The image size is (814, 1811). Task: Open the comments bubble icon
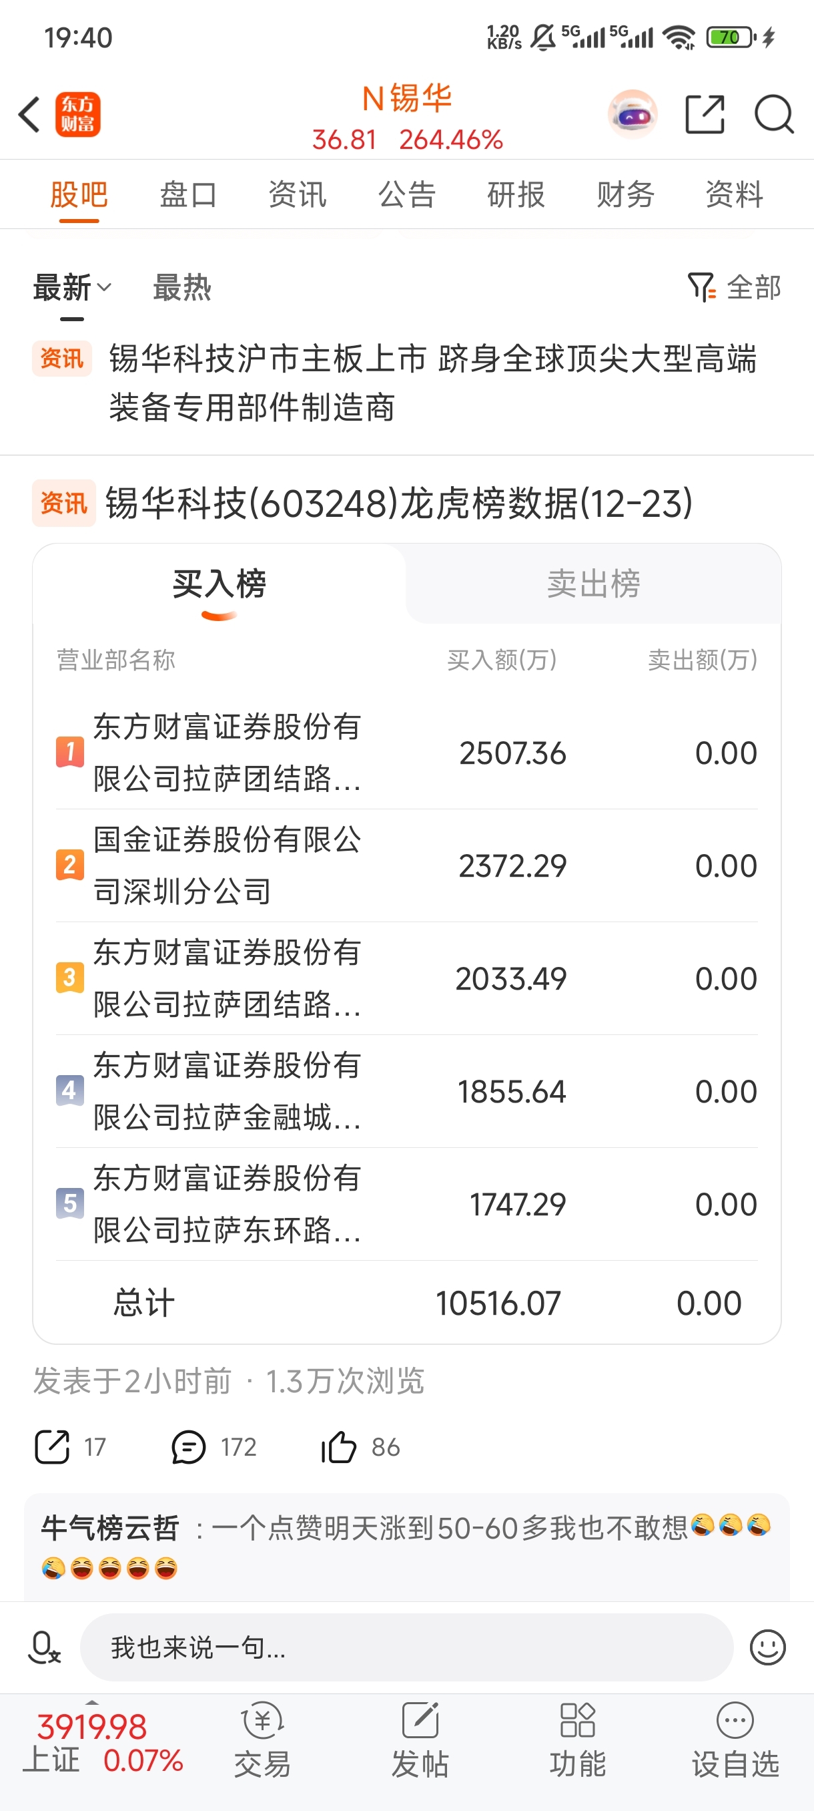click(x=188, y=1447)
